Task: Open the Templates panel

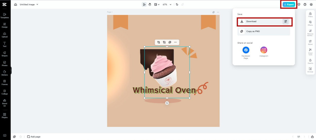Action: pos(5,16)
